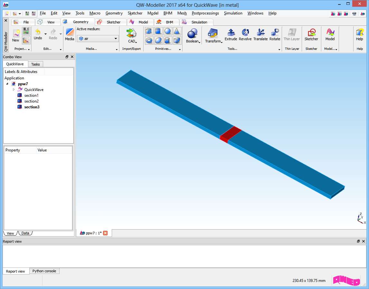Switch to the Simulation ribbon tab
The image size is (369, 289).
click(x=196, y=22)
